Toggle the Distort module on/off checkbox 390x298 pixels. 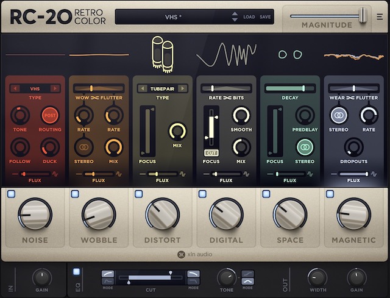tap(138, 194)
